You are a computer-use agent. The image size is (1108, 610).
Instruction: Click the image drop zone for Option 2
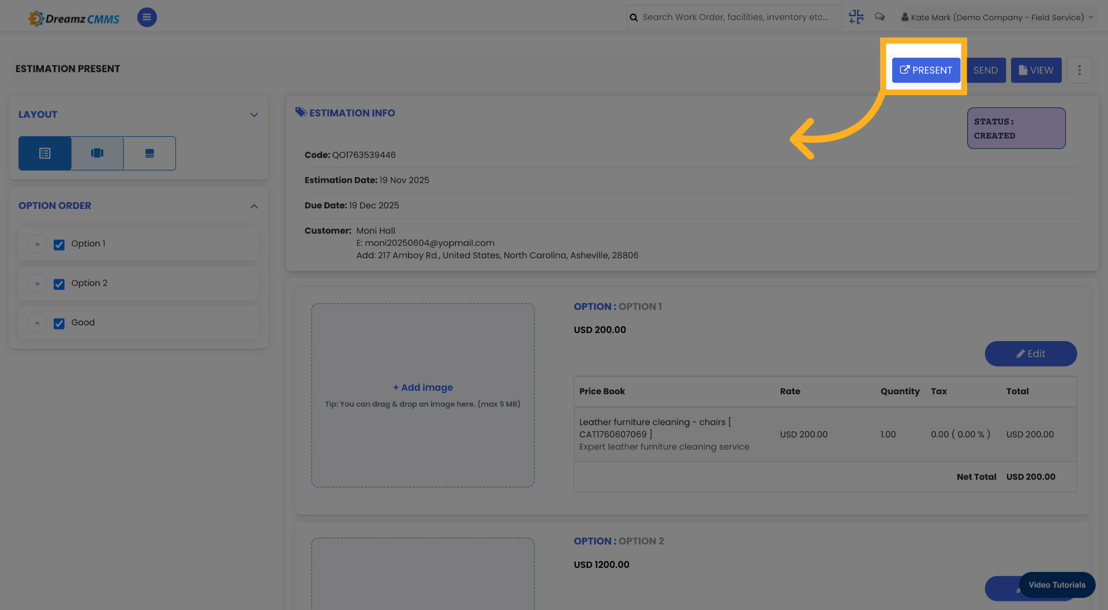click(423, 574)
